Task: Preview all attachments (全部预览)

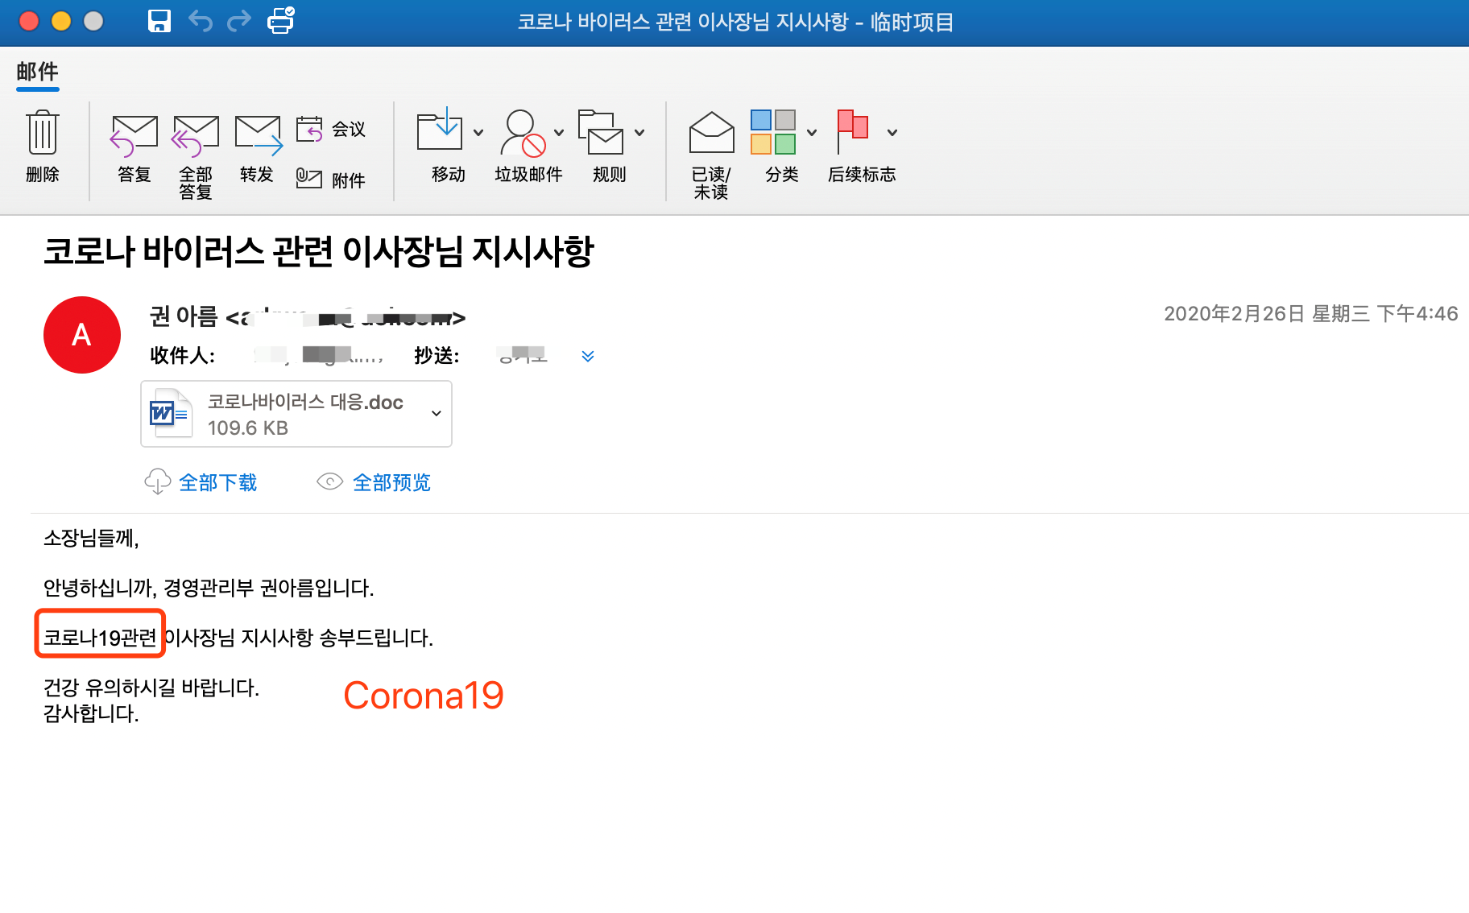Action: click(391, 482)
